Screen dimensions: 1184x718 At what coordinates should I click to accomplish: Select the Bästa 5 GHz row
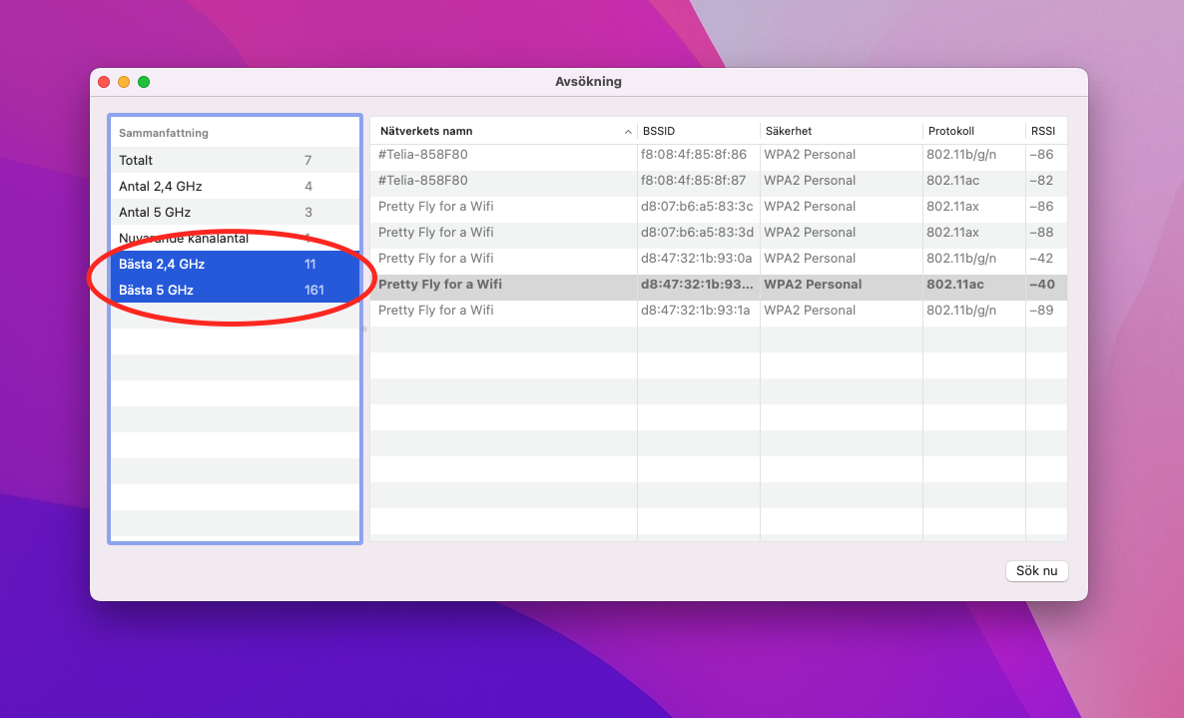coord(234,291)
